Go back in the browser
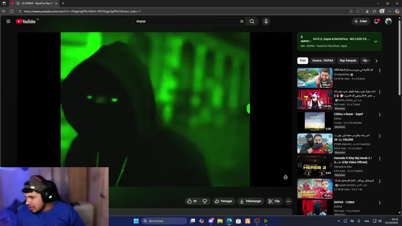This screenshot has width=402, height=226. coord(4,11)
